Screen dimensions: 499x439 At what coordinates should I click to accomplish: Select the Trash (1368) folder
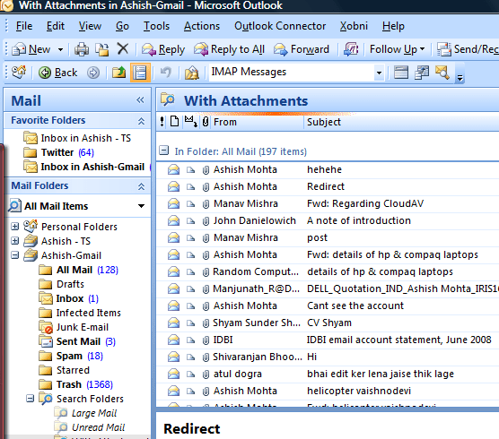(x=75, y=384)
